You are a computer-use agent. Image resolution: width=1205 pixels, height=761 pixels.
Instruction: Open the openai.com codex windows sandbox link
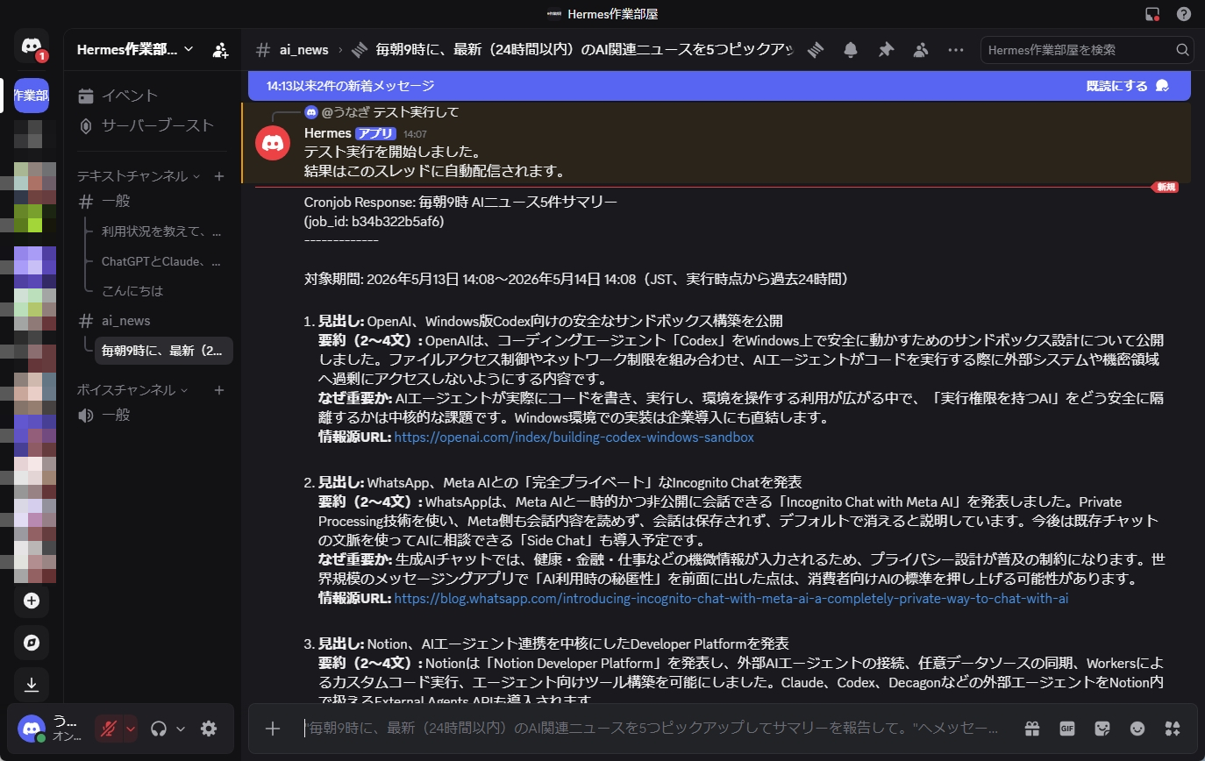574,437
